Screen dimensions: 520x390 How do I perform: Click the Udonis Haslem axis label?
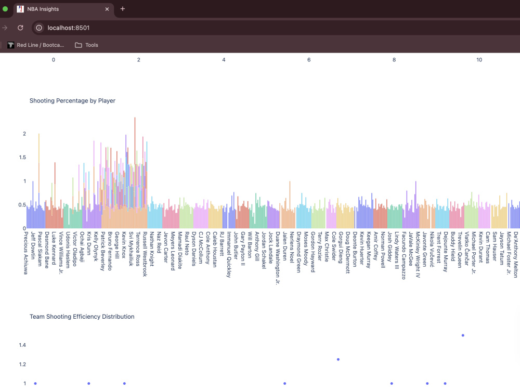pyautogui.click(x=68, y=250)
